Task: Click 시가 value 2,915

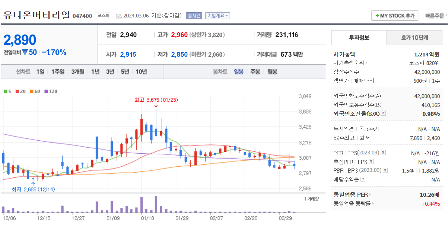Action: click(x=128, y=55)
